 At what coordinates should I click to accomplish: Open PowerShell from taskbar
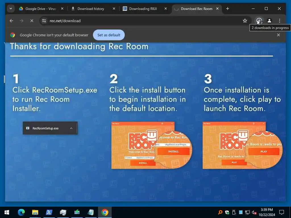(x=49, y=212)
